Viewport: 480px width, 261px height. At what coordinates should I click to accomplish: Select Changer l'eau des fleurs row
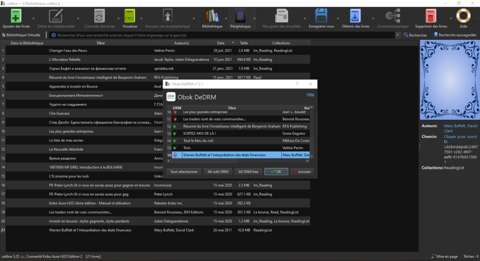point(157,51)
